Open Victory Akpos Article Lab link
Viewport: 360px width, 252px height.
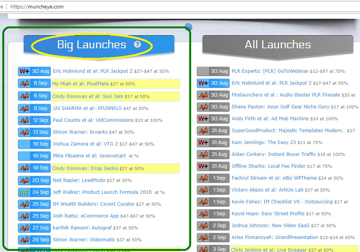click(268, 190)
